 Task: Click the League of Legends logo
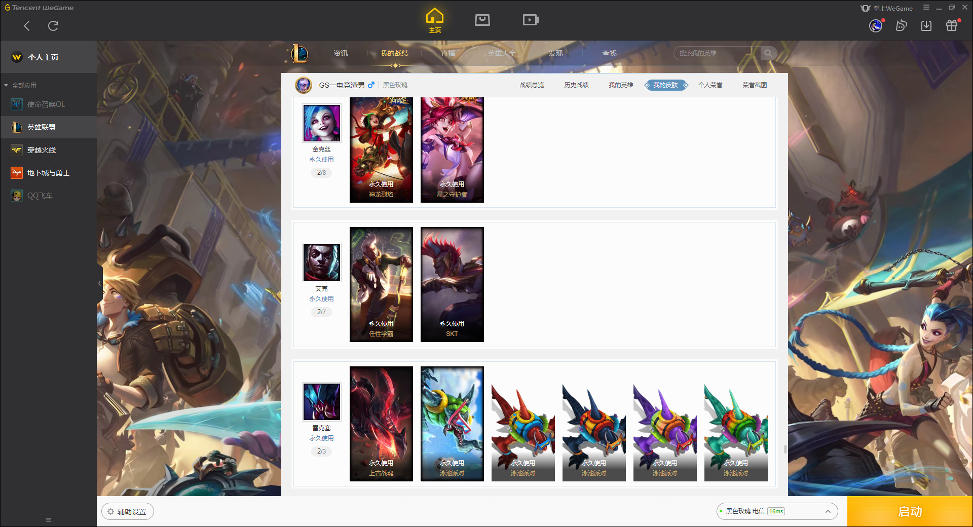click(300, 53)
